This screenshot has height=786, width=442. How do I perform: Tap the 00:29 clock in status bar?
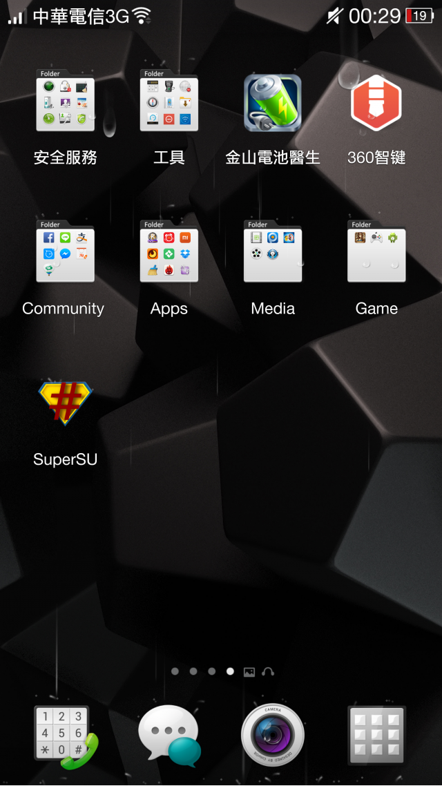(374, 16)
